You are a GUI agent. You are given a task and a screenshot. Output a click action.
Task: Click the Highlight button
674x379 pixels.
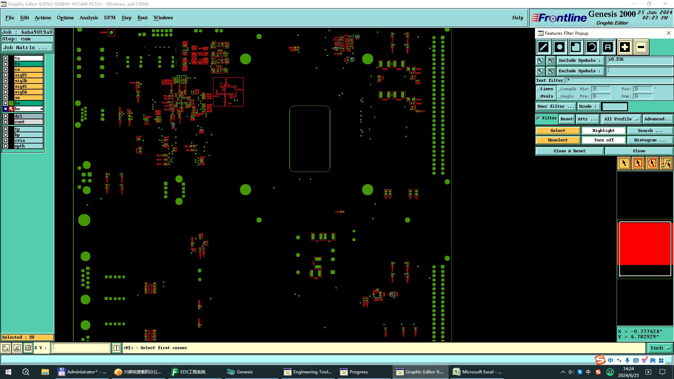[603, 131]
